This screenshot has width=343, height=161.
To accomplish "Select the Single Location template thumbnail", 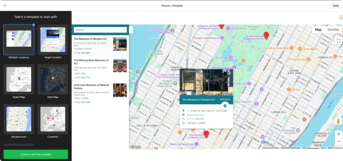I will tap(53, 40).
